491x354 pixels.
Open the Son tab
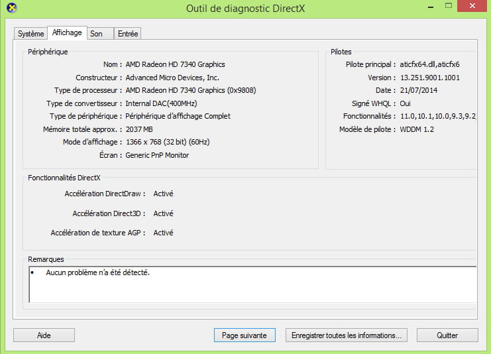click(100, 34)
